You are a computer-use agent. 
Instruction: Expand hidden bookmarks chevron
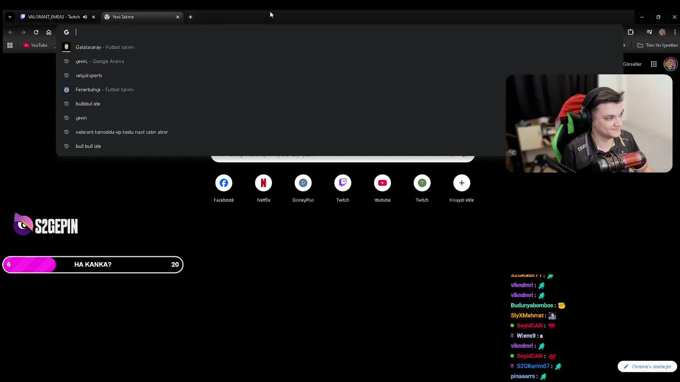(x=624, y=45)
